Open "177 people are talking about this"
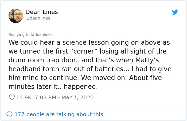Screen dimensions: 187x121 point(59,114)
